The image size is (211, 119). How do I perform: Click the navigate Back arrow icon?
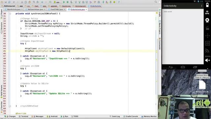point(42,2)
